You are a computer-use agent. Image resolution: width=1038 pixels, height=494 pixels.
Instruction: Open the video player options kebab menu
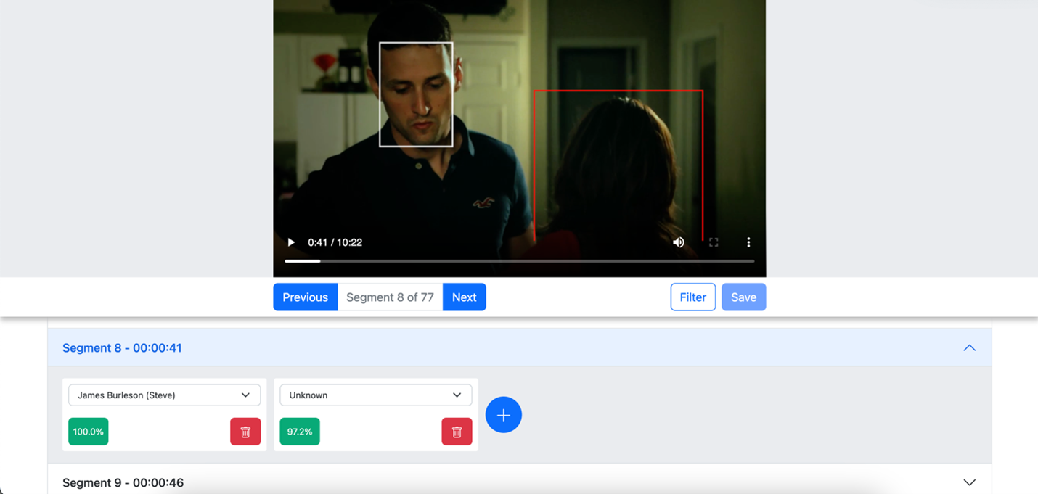point(748,242)
